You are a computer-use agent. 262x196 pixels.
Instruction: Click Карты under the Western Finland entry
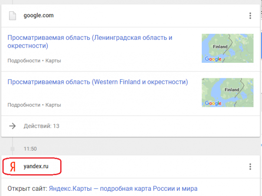pos(53,105)
